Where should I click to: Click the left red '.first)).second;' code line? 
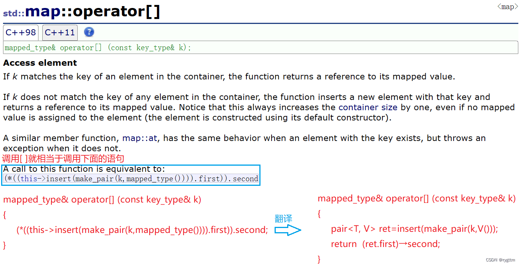click(x=142, y=230)
